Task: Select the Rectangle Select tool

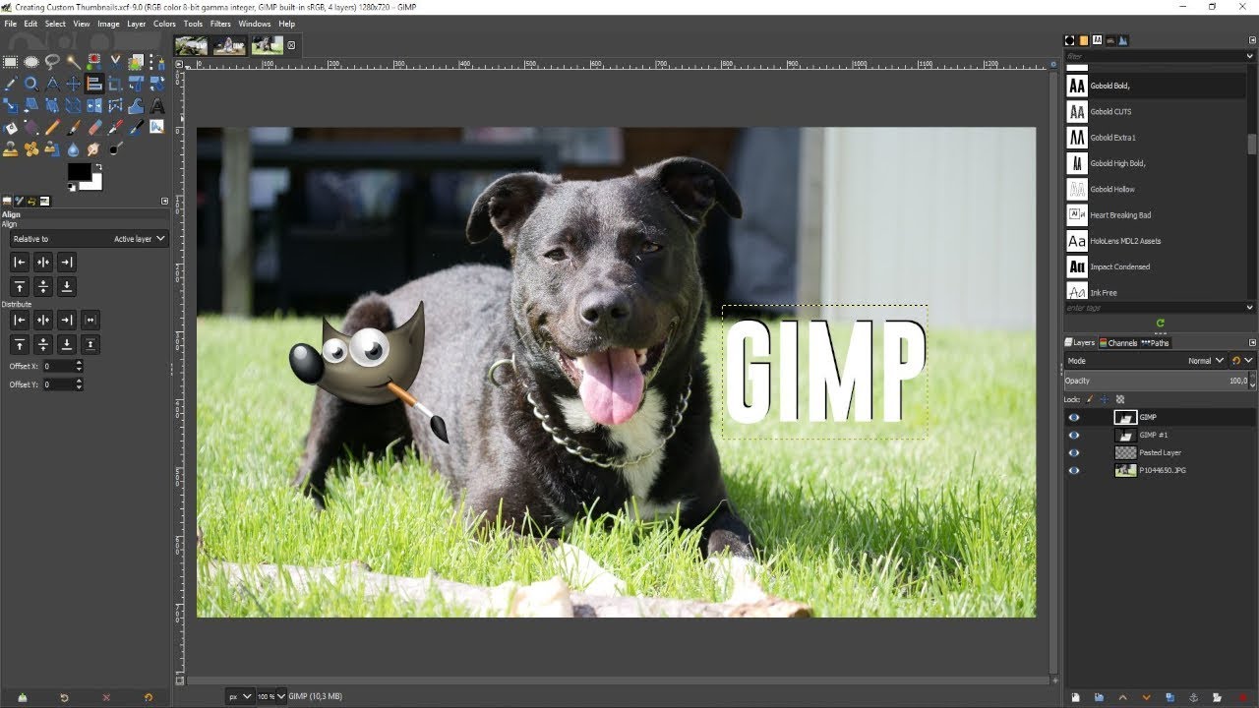Action: 10,61
